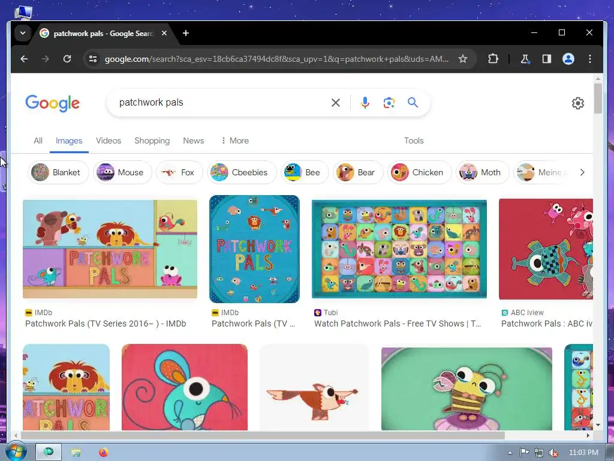Filter images by Fox chip
This screenshot has width=614, height=461.
(179, 172)
